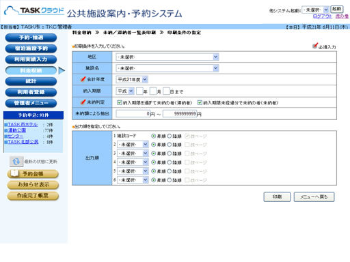Open the TASK北部公民 link
Image resolution: width=350 pixels, height=262 pixels.
[x=23, y=142]
